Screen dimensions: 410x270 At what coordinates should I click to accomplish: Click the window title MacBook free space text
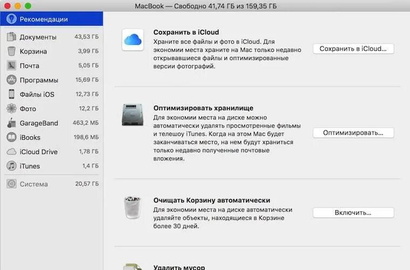206,6
